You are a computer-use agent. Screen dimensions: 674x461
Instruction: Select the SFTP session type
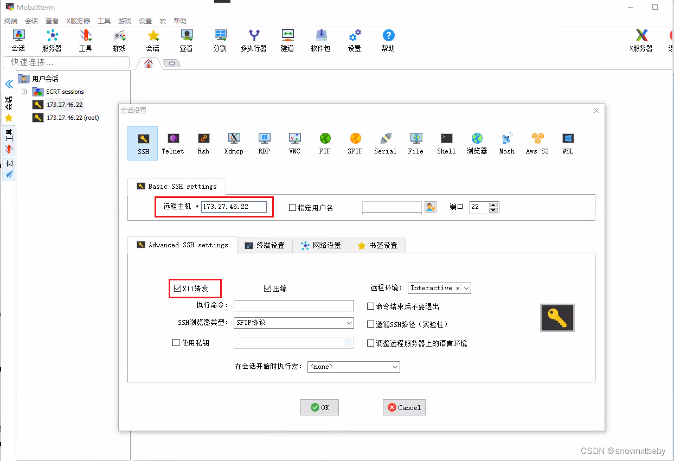(x=355, y=143)
